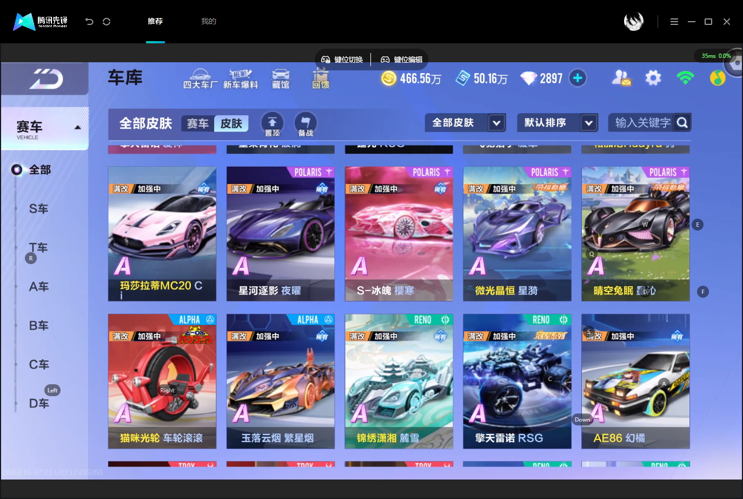The height and width of the screenshot is (499, 743).
Task: Add diamonds with the plus button
Action: [578, 78]
